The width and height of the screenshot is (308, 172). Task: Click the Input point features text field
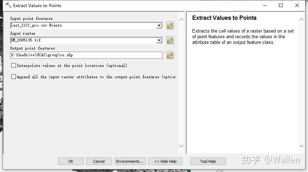(83, 25)
